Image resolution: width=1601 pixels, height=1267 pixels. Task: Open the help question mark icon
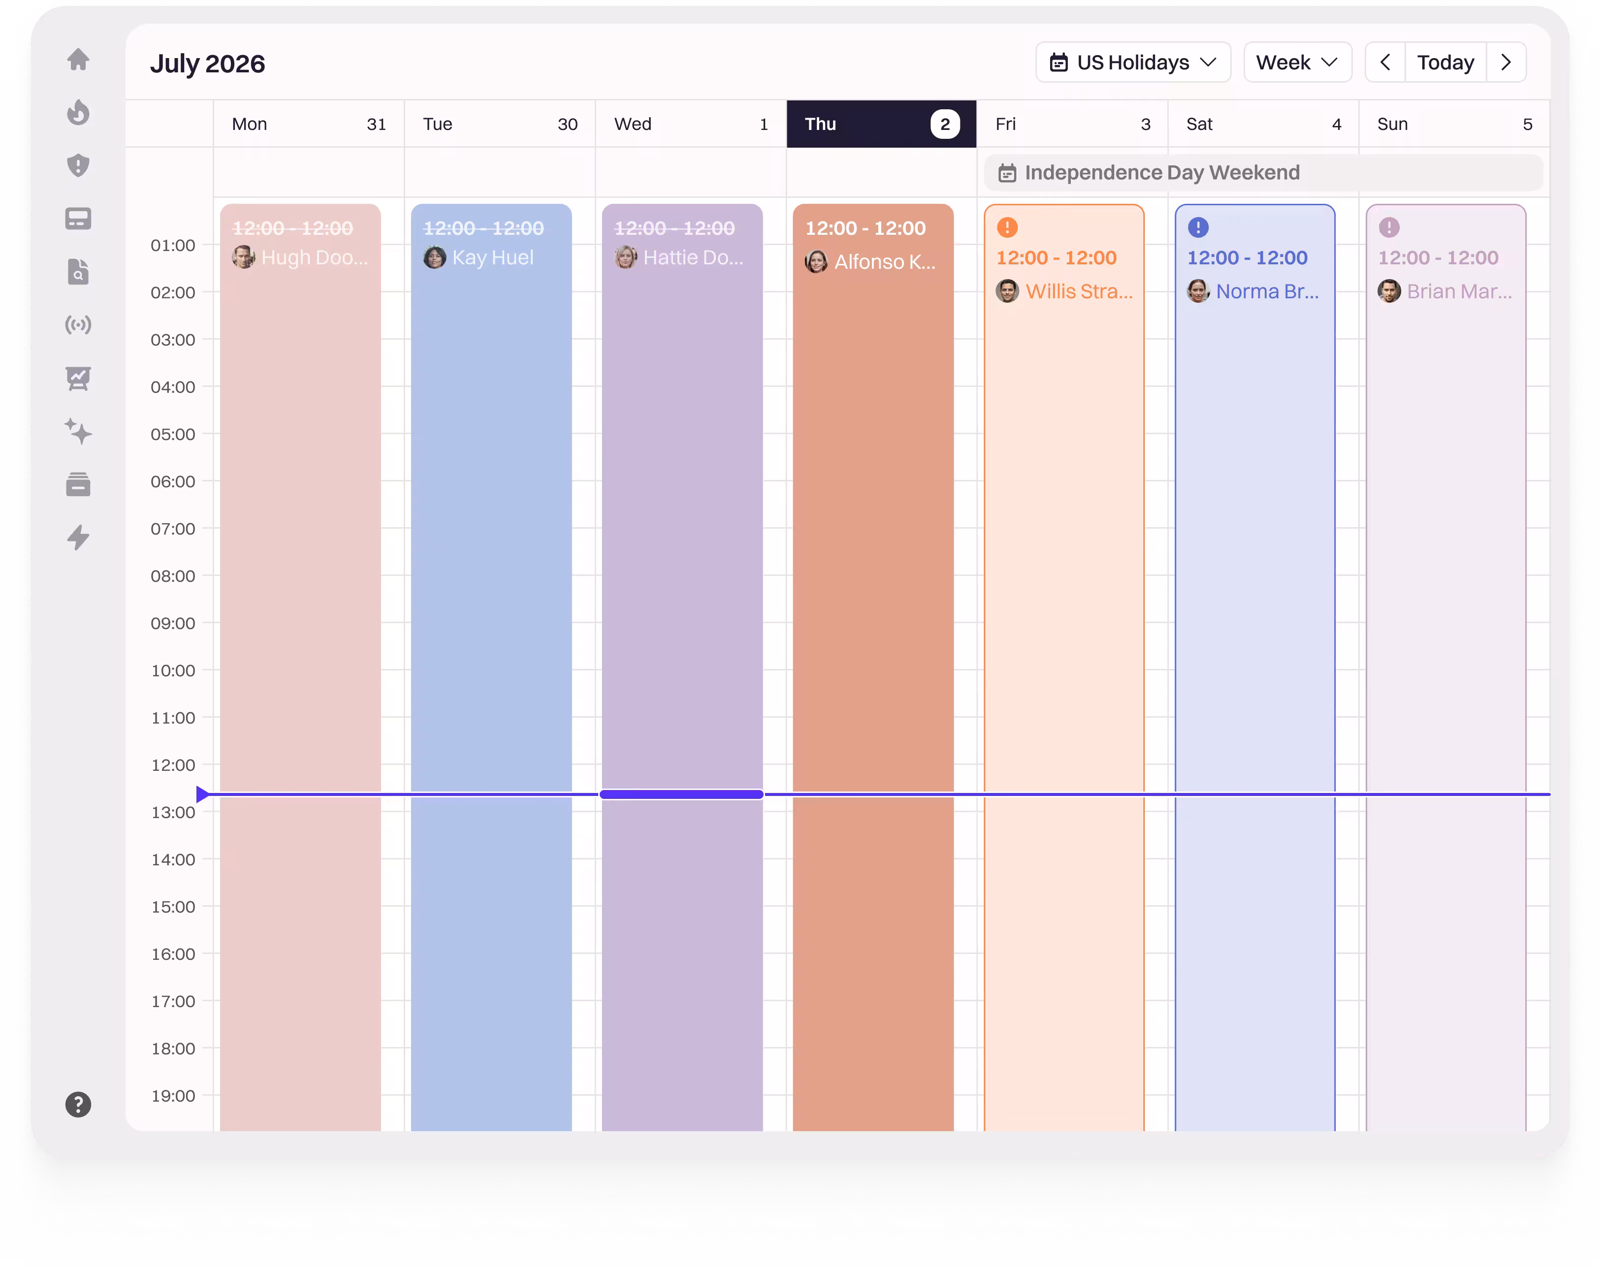(x=78, y=1105)
